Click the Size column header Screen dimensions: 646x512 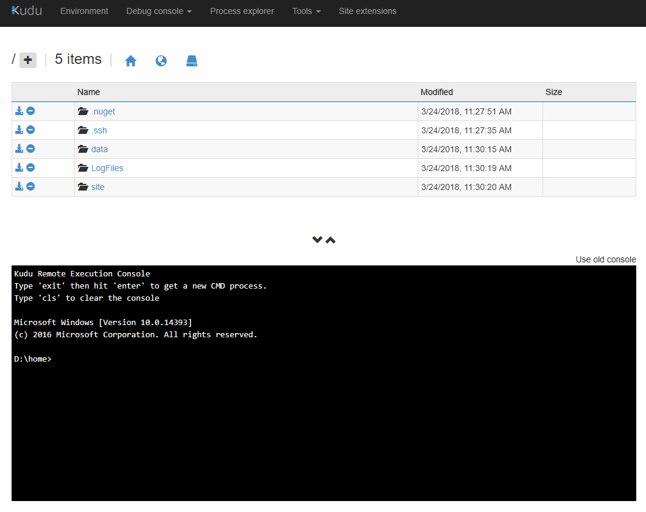(553, 93)
